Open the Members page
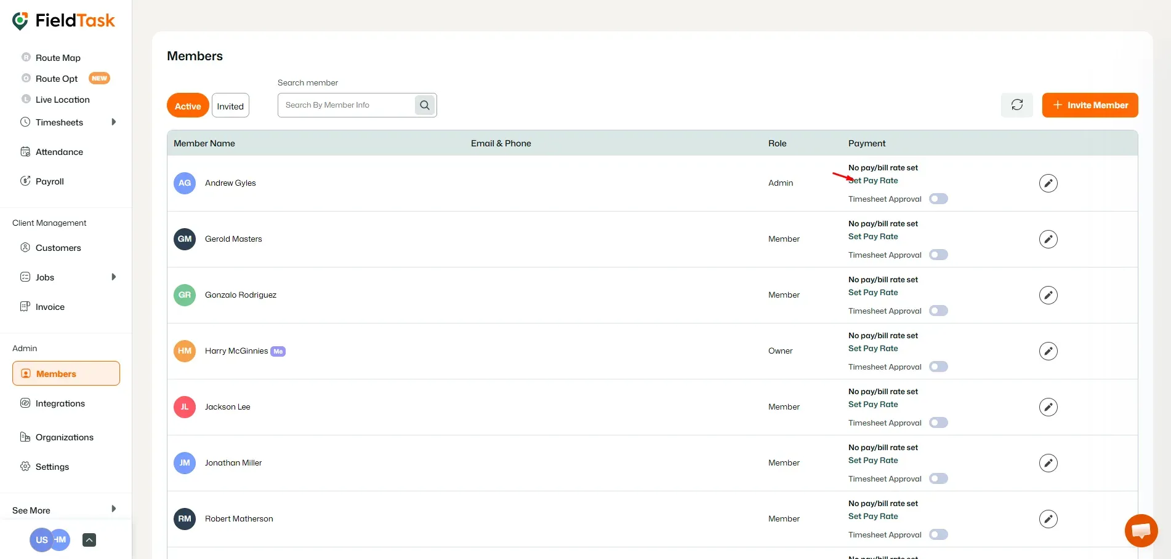The width and height of the screenshot is (1171, 559). click(x=66, y=373)
